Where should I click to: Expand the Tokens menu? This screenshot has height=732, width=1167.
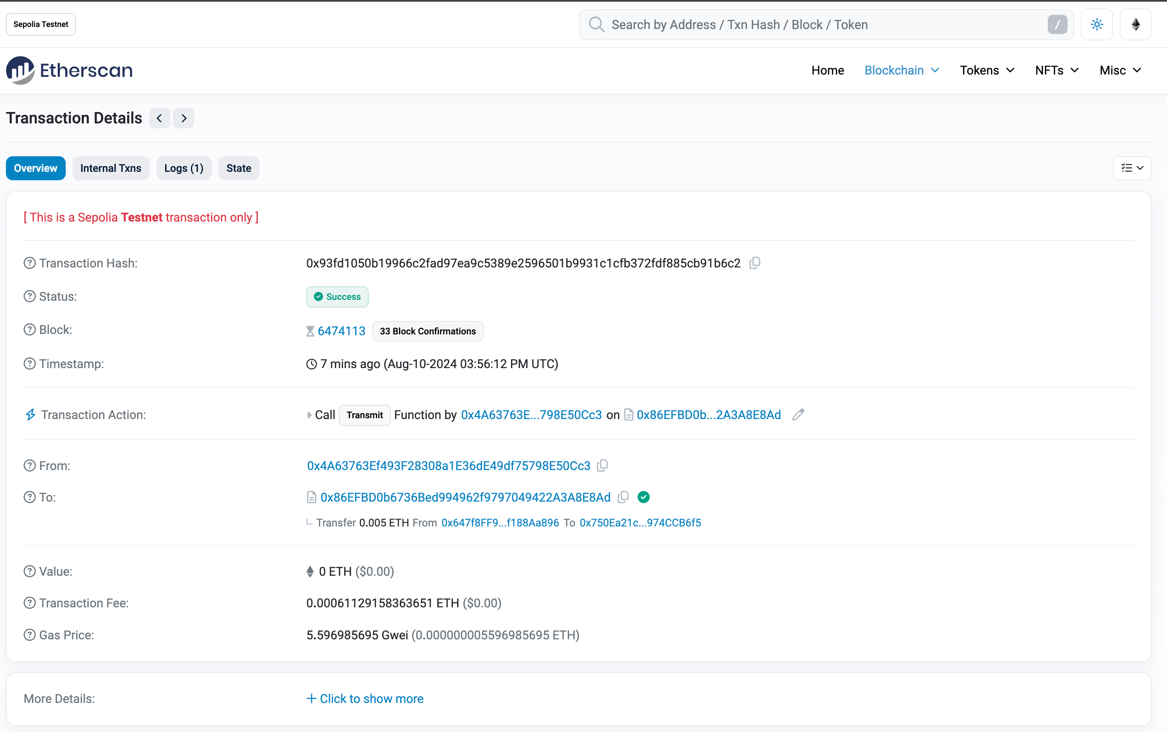tap(987, 71)
